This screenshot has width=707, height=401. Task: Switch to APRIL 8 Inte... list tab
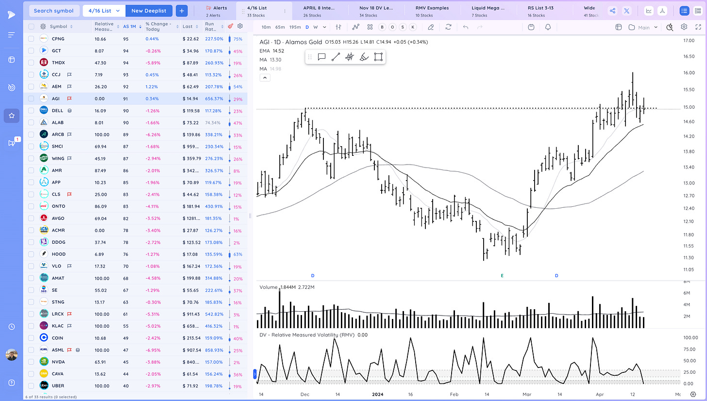[x=319, y=11]
